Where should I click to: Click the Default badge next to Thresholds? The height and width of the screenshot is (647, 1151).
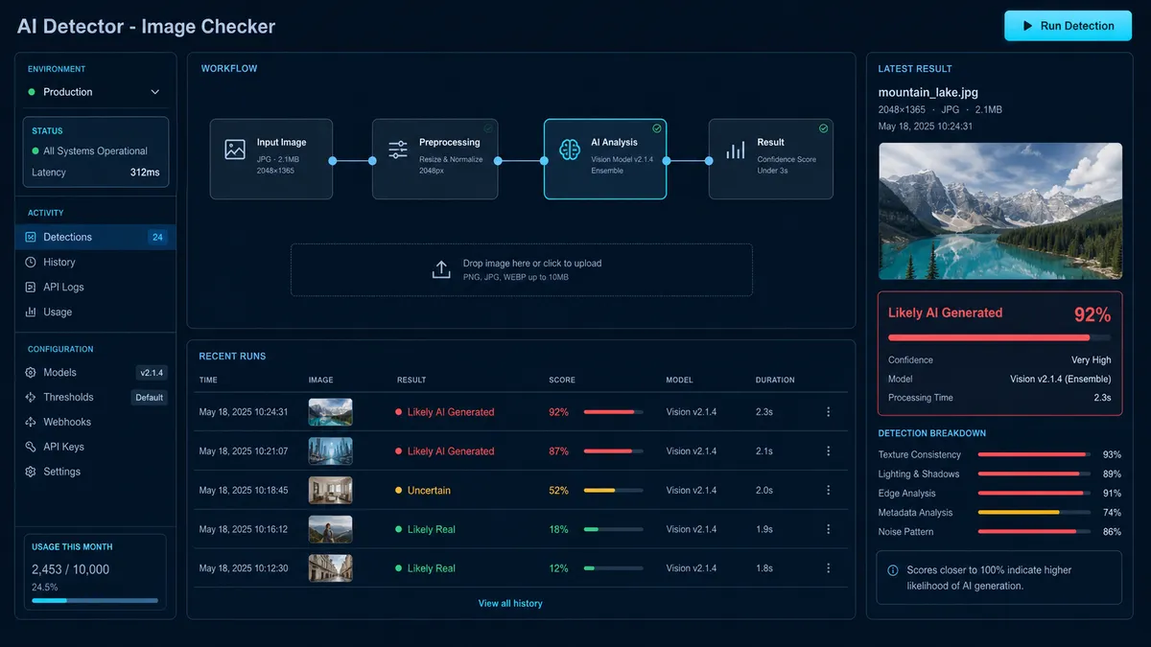click(x=150, y=398)
